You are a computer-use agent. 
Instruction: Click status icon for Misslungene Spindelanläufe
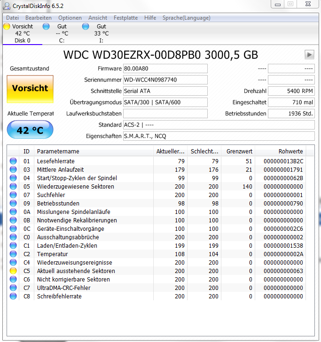coord(13,212)
